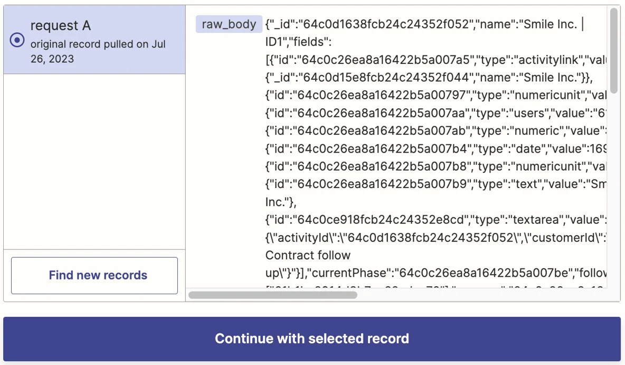Click the line with type activitylink
625x365 pixels.
[x=435, y=60]
